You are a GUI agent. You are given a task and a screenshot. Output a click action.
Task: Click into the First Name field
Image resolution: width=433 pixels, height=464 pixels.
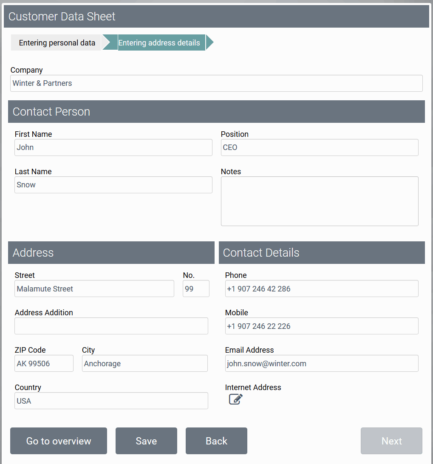click(113, 147)
